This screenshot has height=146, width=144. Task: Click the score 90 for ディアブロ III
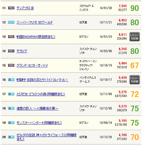click(134, 8)
